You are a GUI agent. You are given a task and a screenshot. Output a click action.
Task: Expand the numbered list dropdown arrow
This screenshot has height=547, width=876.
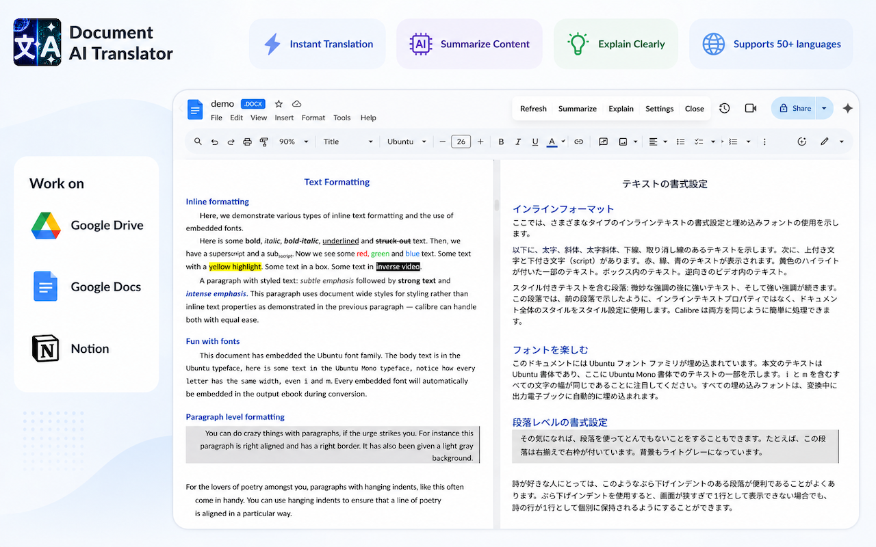coord(748,142)
